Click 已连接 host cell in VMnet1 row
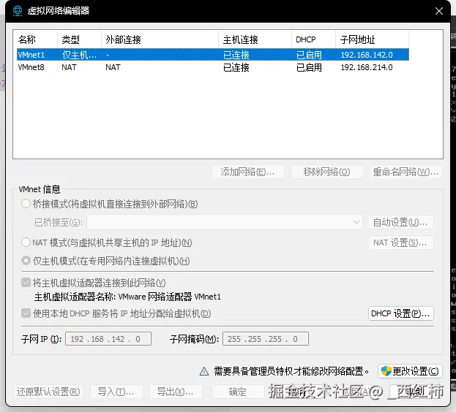The height and width of the screenshot is (412, 456). (x=236, y=55)
